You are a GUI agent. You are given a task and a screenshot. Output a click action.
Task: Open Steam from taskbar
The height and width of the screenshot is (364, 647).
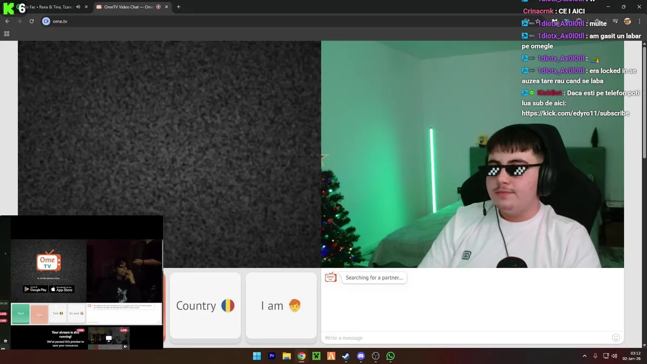[346, 356]
